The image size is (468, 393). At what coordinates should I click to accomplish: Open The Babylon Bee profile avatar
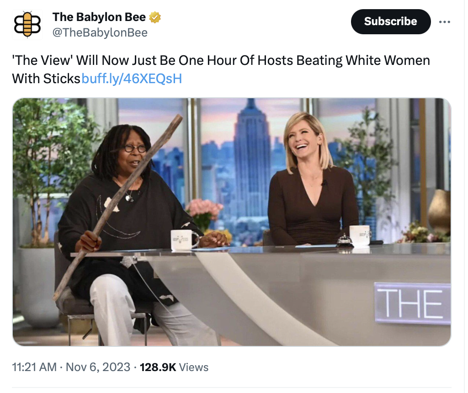[x=27, y=25]
